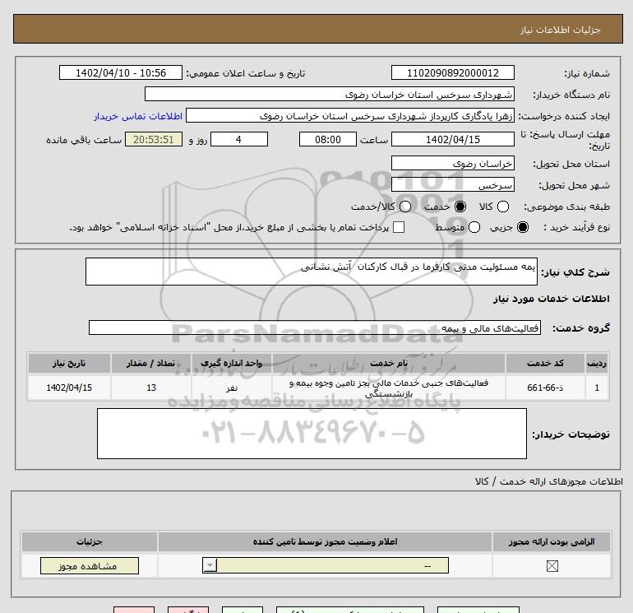Screen dimensions: 633x613
Task: Choose جزیی purchase process type
Action: [523, 227]
